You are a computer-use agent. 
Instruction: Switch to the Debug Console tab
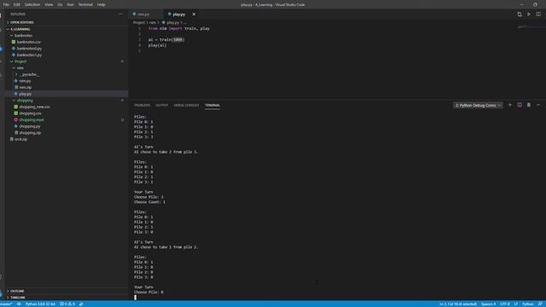point(186,105)
